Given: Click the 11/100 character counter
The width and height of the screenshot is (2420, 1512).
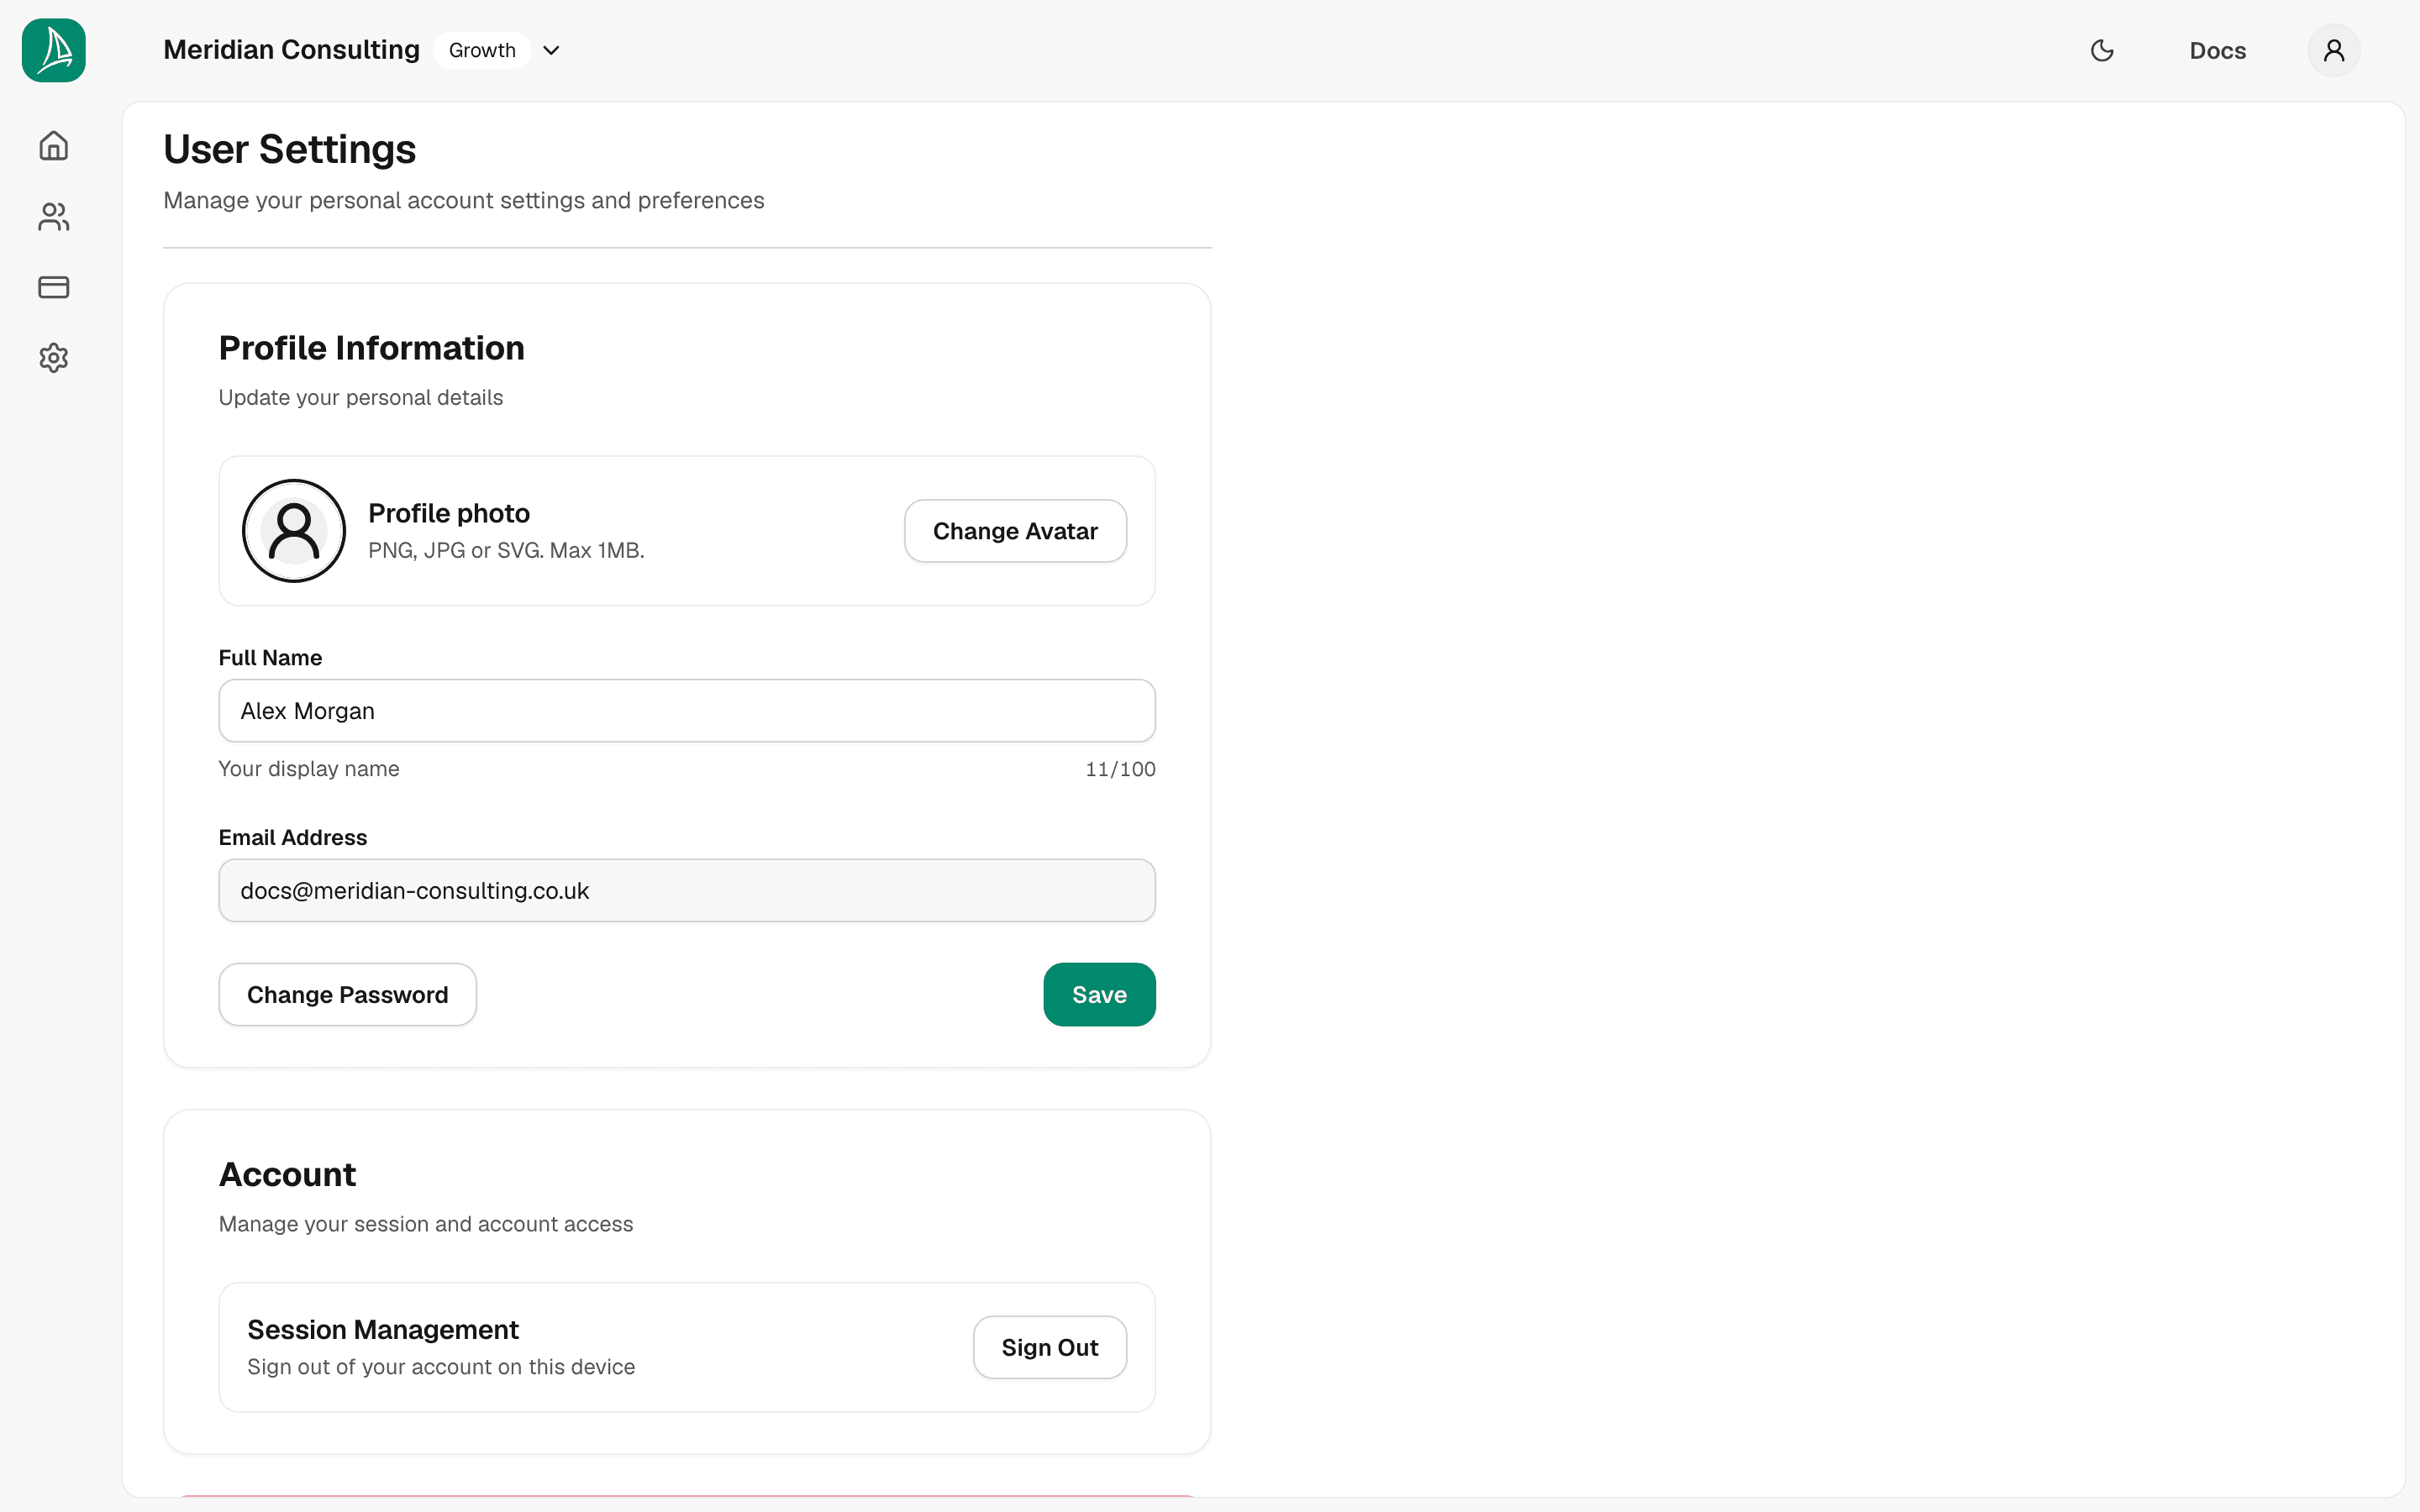Looking at the screenshot, I should (1120, 769).
